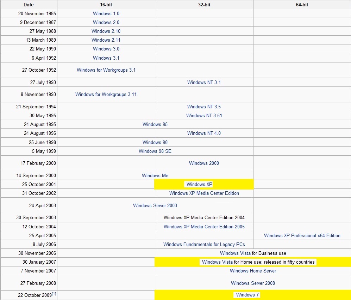Open the Windows Me link
This screenshot has width=351, height=300.
[155, 175]
